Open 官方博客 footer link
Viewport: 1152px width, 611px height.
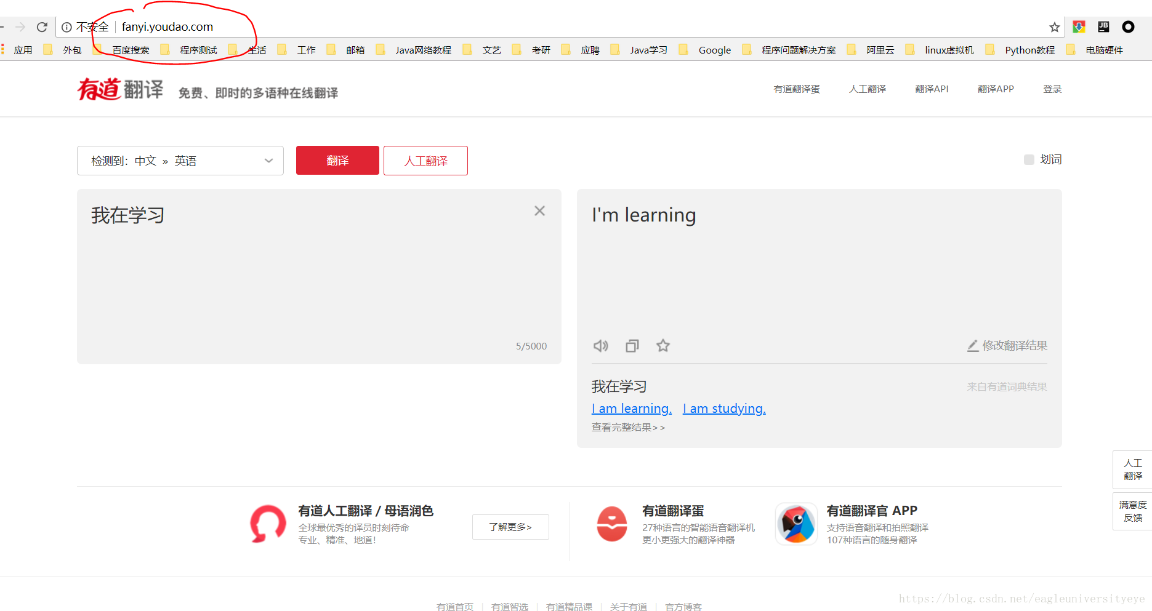coord(683,607)
